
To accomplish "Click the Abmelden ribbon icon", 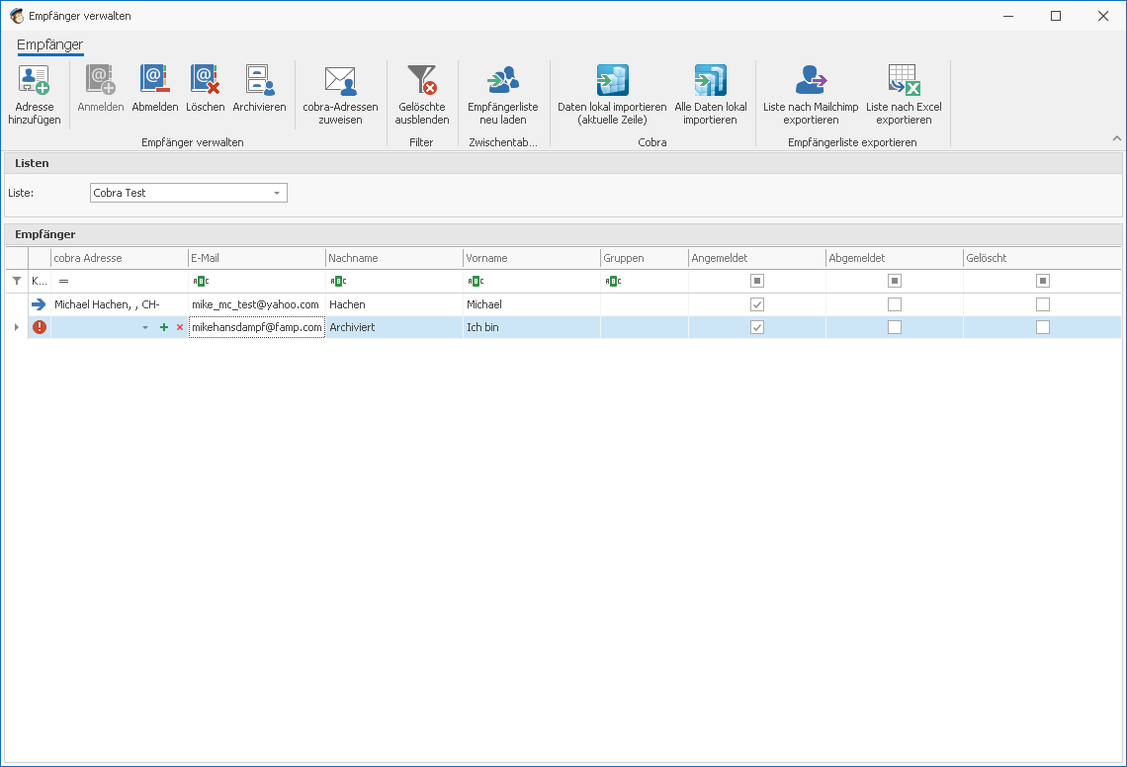I will 154,81.
